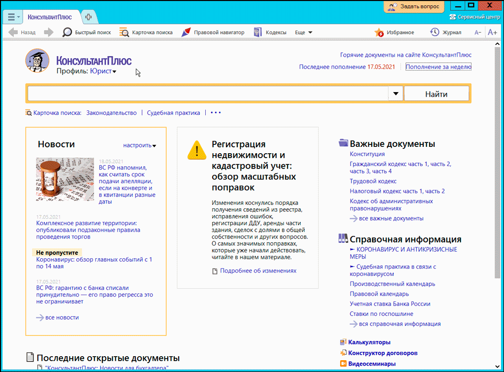Increase font size with A+ button
The width and height of the screenshot is (504, 372).
click(x=492, y=32)
